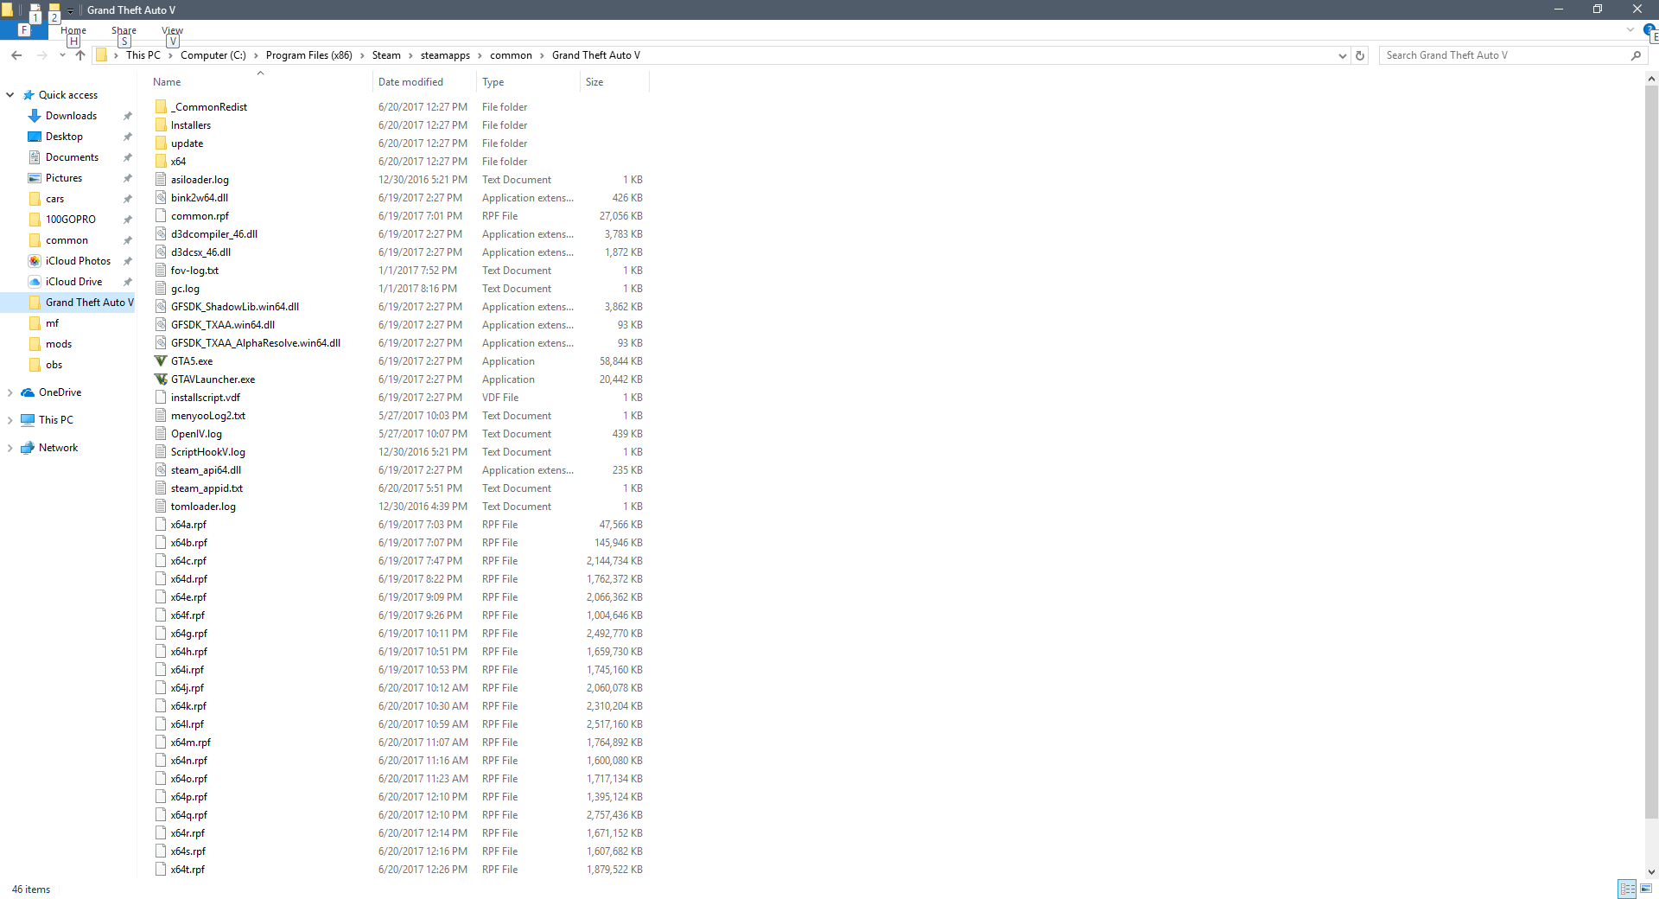Select the x64a.rpf file
The image size is (1659, 899).
188,525
